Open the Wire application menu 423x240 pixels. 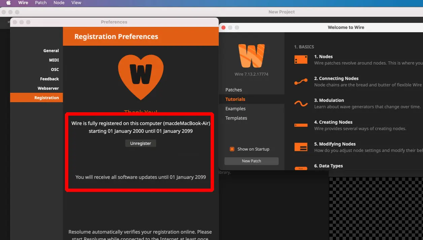point(23,3)
